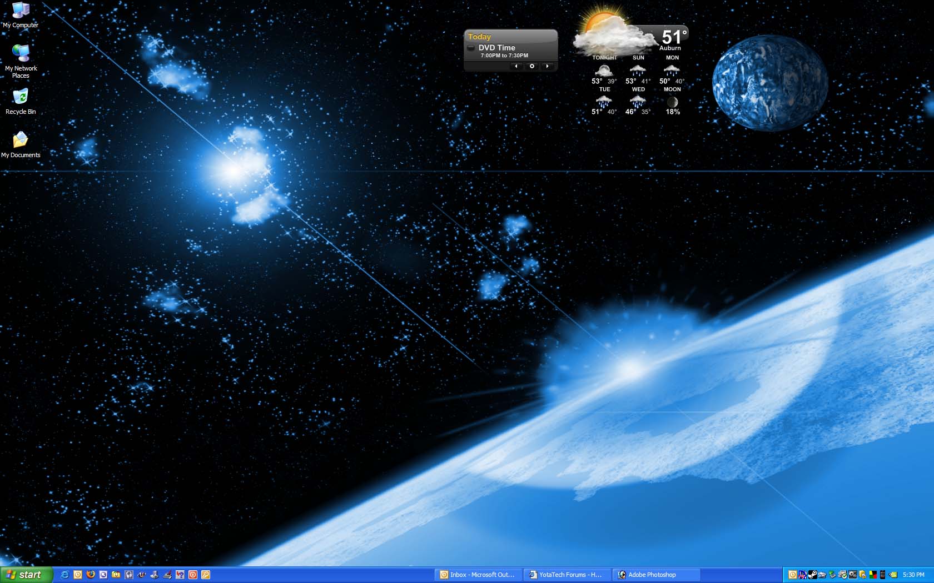This screenshot has width=934, height=583.
Task: Switch to Inbox - Microsoft Outlook window
Action: (477, 575)
